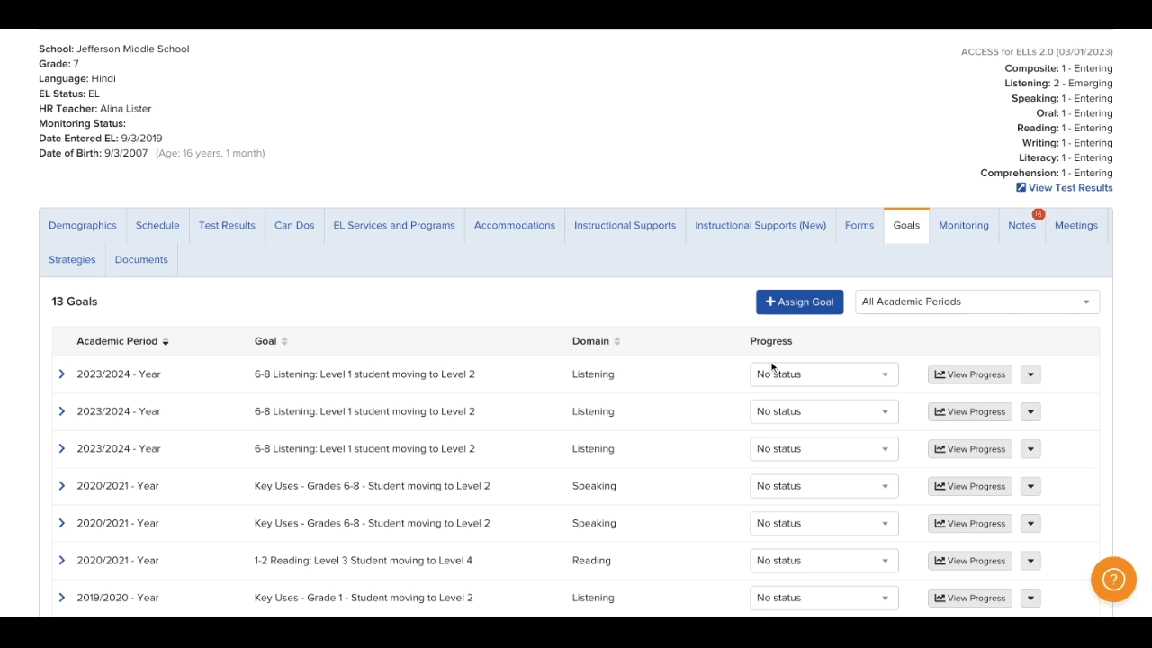Open the caret menu on the 2019/2020 goal row
Image resolution: width=1152 pixels, height=648 pixels.
click(1030, 598)
